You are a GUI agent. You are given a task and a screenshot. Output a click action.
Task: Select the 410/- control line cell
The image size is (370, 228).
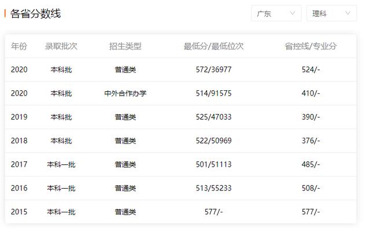(311, 93)
